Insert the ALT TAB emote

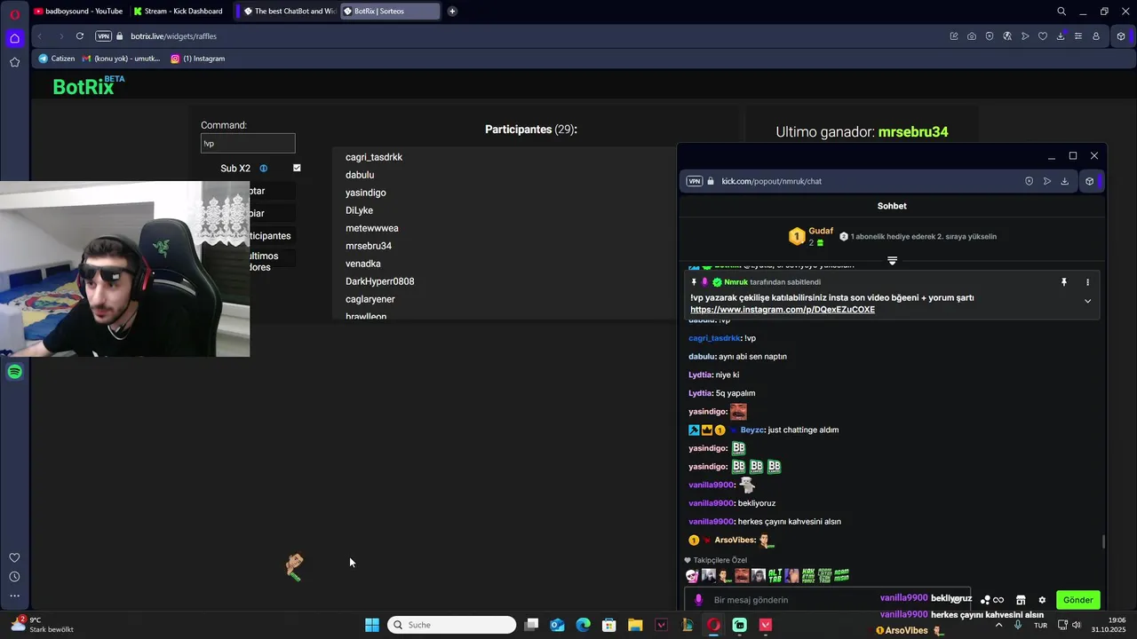click(x=775, y=576)
